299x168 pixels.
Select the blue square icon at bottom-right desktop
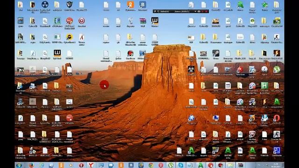click(x=277, y=150)
